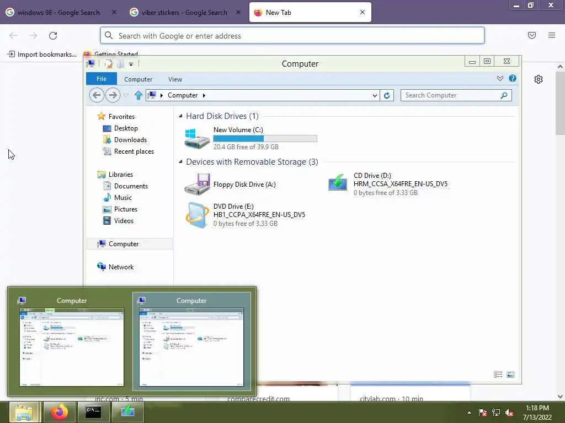Open the address bar history dropdown

(x=375, y=95)
